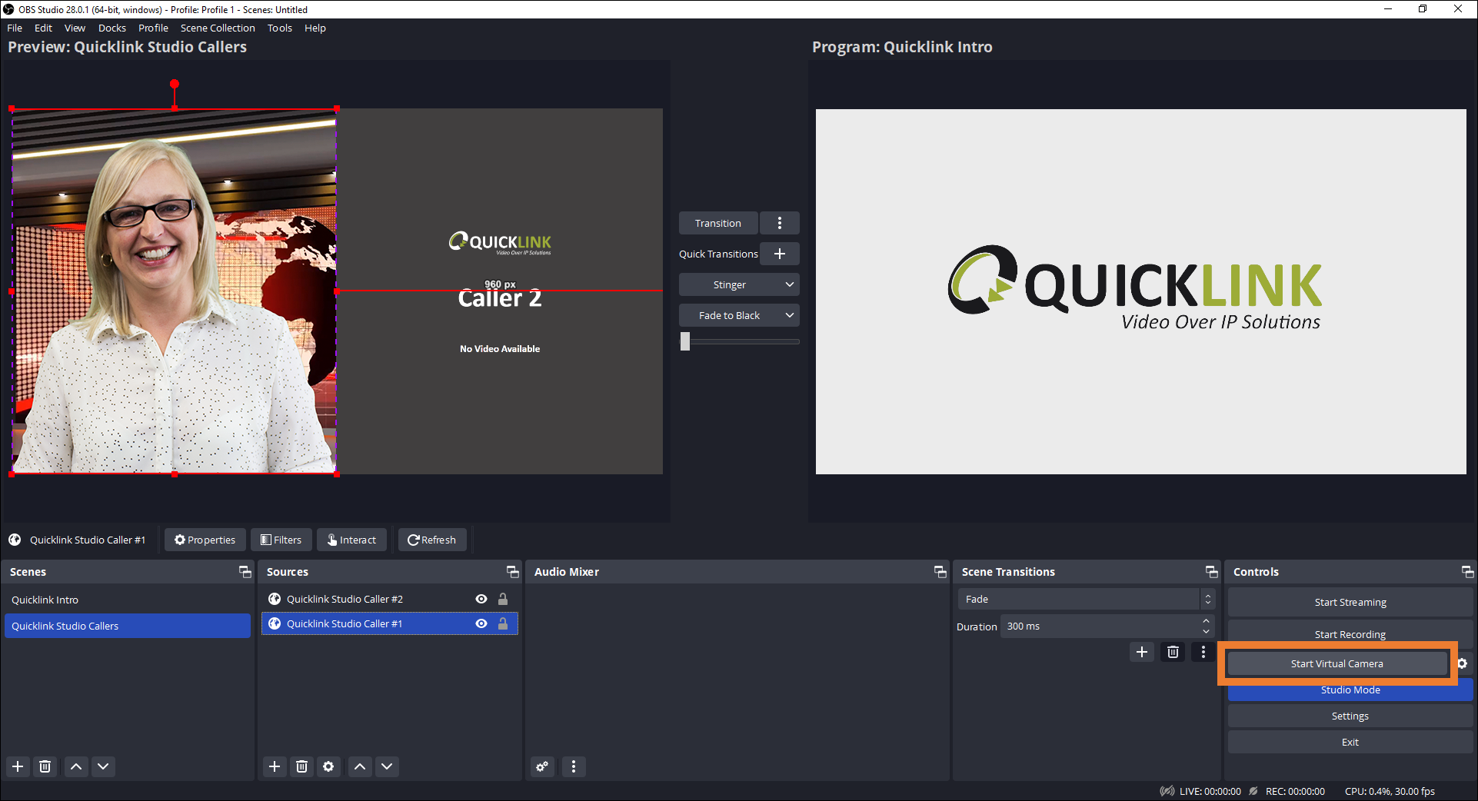Viewport: 1478px width, 801px height.
Task: Open source Filters button
Action: [281, 540]
